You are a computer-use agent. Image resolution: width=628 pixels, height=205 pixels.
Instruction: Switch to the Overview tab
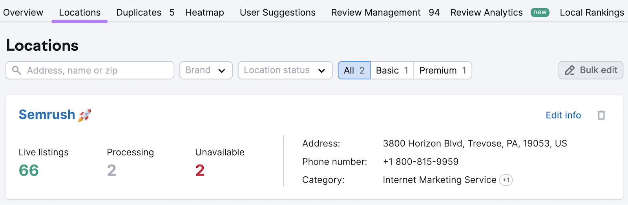coord(23,13)
